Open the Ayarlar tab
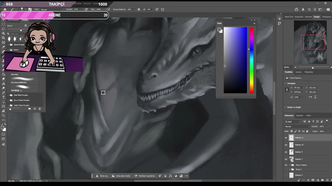The width and height of the screenshot is (332, 186). click(299, 72)
